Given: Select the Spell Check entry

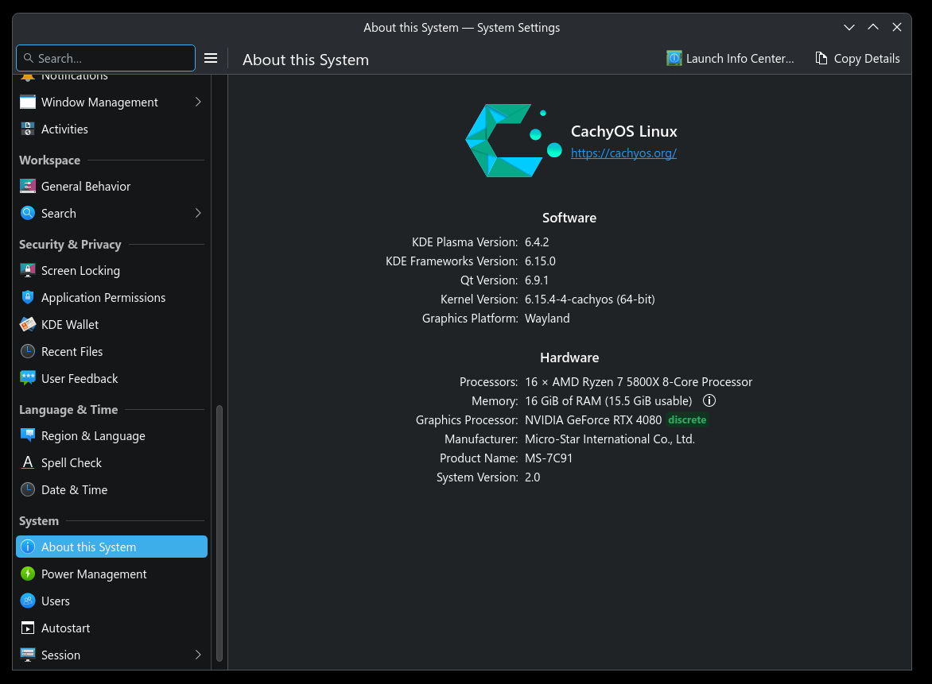Looking at the screenshot, I should point(112,463).
